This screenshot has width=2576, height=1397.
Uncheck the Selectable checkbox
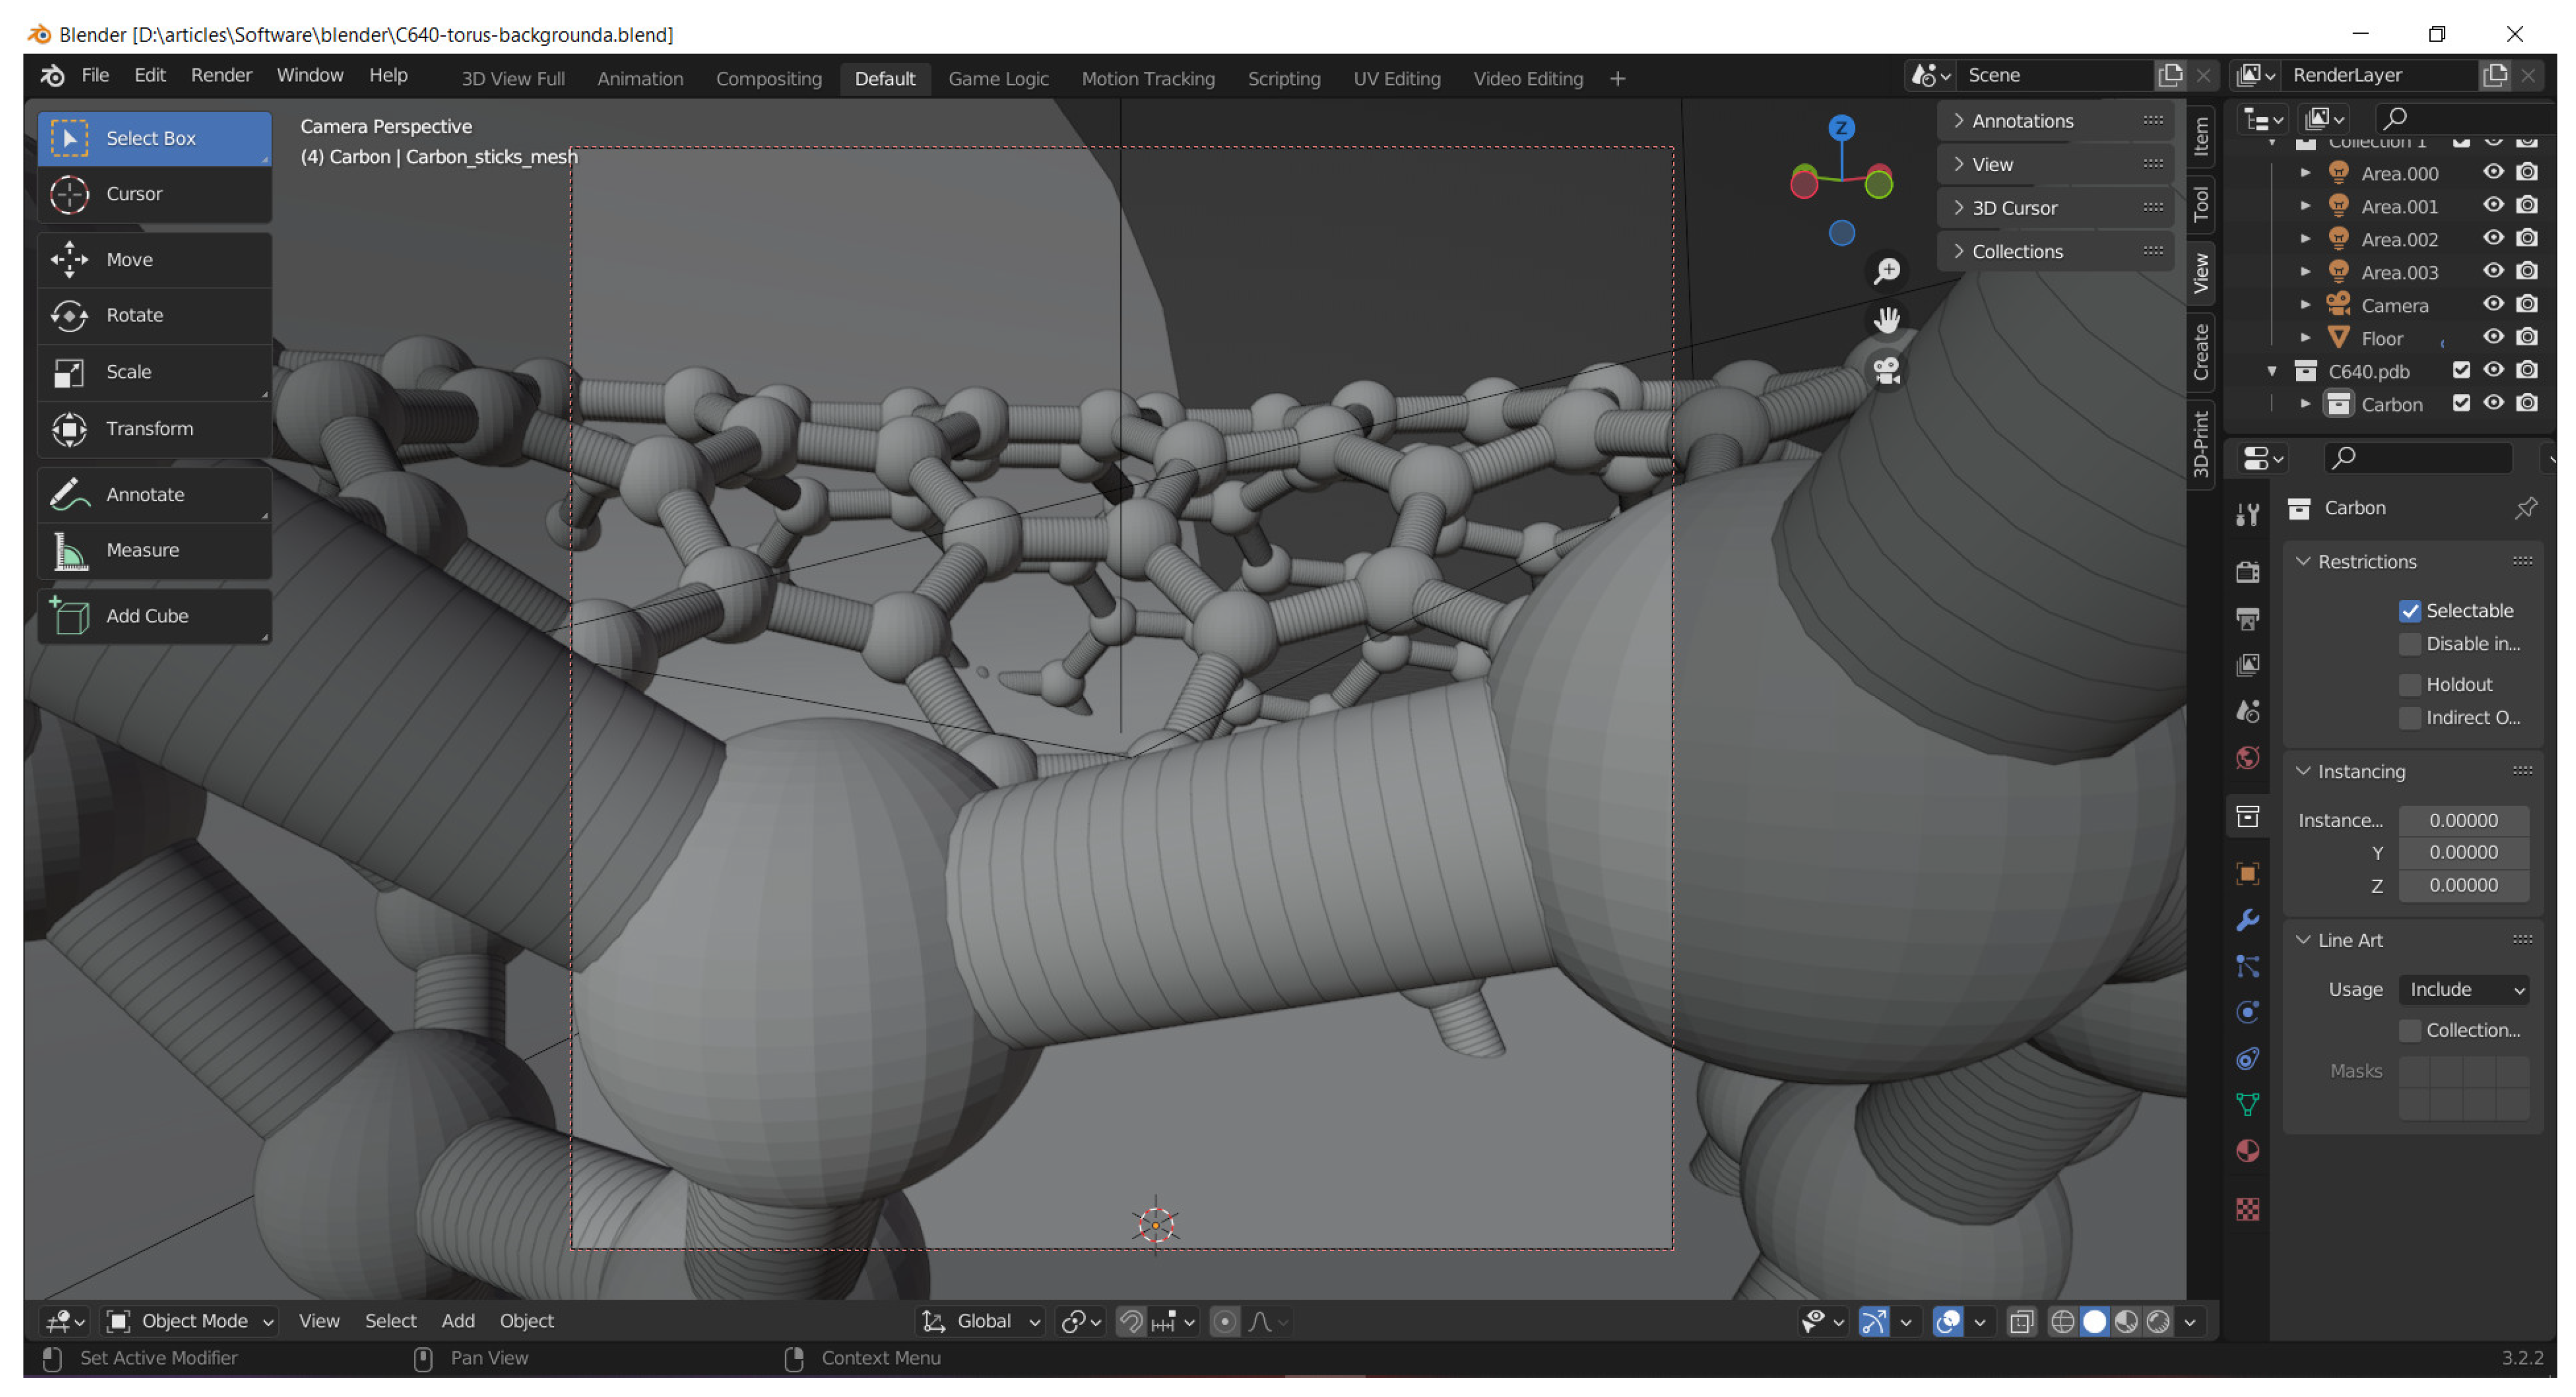(x=2409, y=611)
